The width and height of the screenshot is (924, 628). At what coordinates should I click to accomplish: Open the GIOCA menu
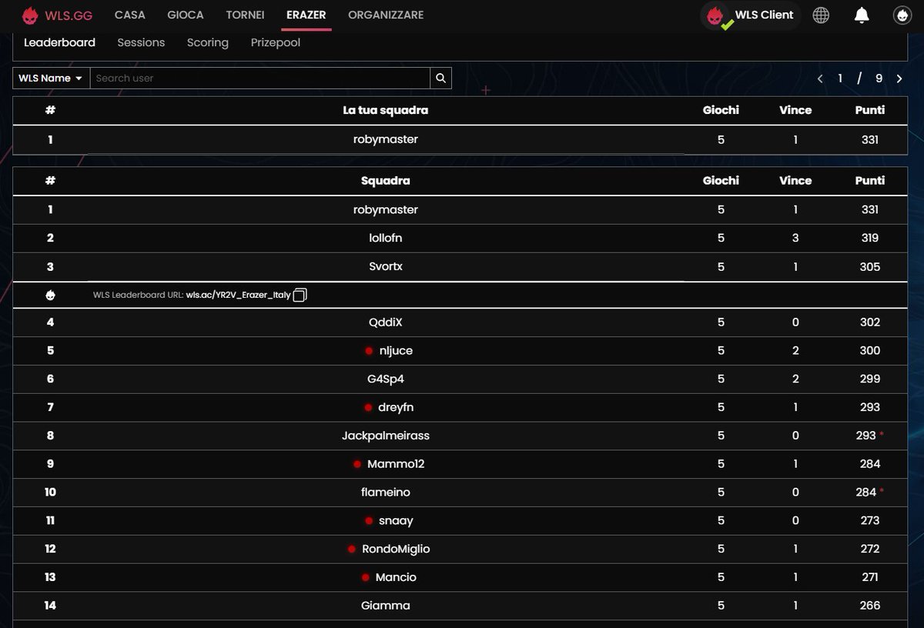point(186,15)
